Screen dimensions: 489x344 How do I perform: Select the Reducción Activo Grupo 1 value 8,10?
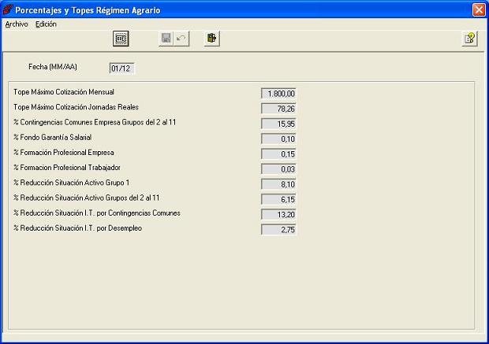click(x=278, y=184)
